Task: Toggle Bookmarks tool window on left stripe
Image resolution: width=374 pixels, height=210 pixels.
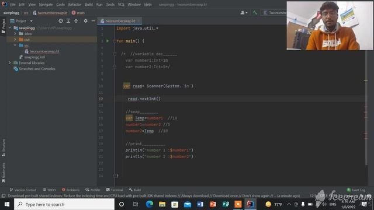Action: pyautogui.click(x=4, y=173)
